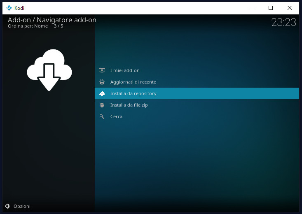Image resolution: width=302 pixels, height=214 pixels.
Task: Click the 'I miei add-on' monitor icon
Action: pos(102,70)
